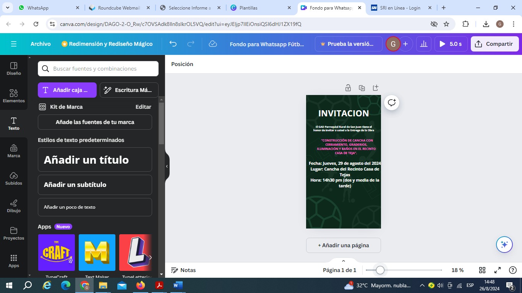
Task: Open the Archivo menu
Action: 41,44
